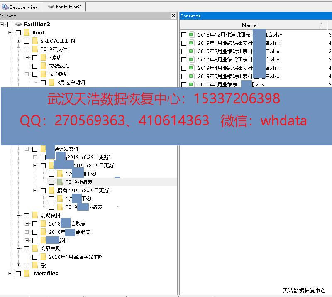Screen dimensions: 332x297
Task: Open the 2019年3月业绩明细表 file entry
Action: (239, 60)
